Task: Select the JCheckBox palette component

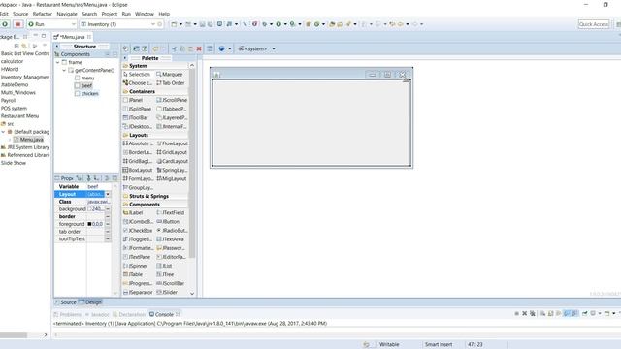Action: (138, 231)
